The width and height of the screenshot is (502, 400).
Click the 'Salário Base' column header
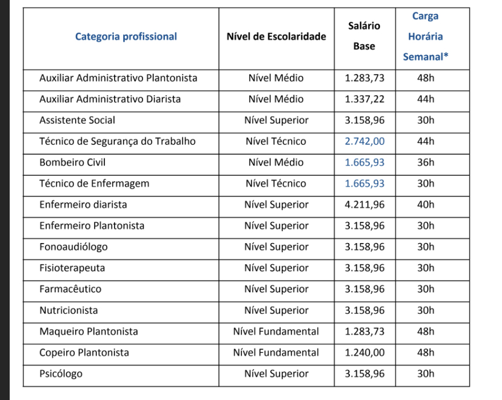[x=364, y=36]
